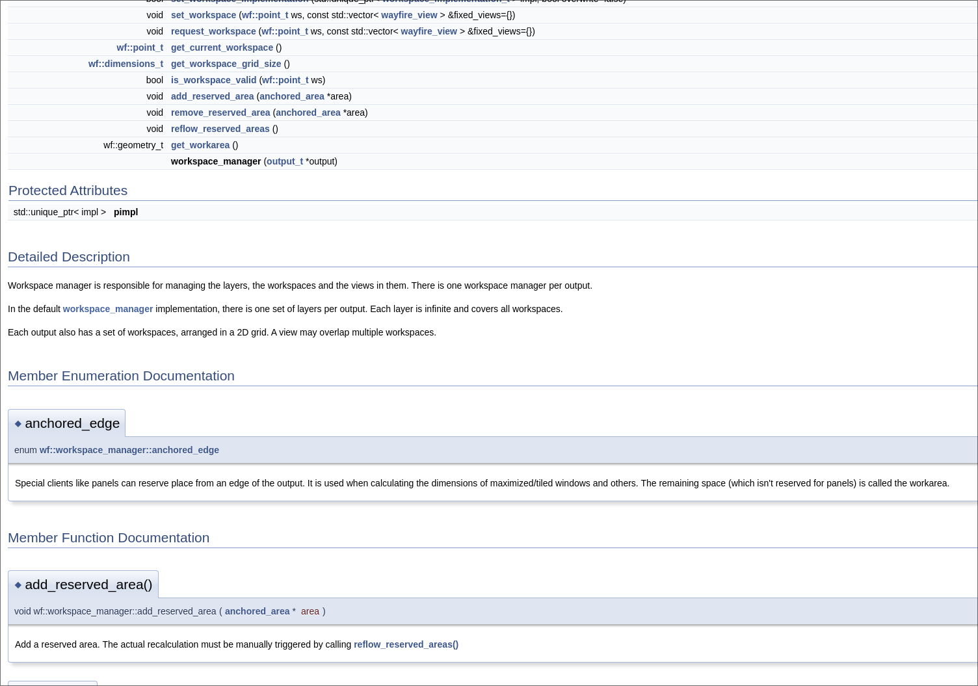The image size is (978, 686).
Task: Click reflow_reserved_areas() link in add_reserved_area description
Action: (406, 644)
